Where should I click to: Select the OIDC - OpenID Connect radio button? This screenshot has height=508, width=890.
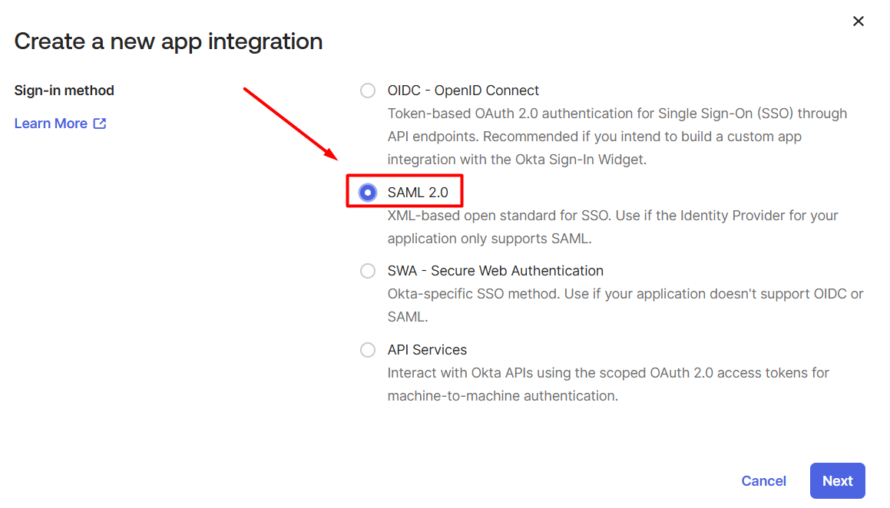coord(368,91)
